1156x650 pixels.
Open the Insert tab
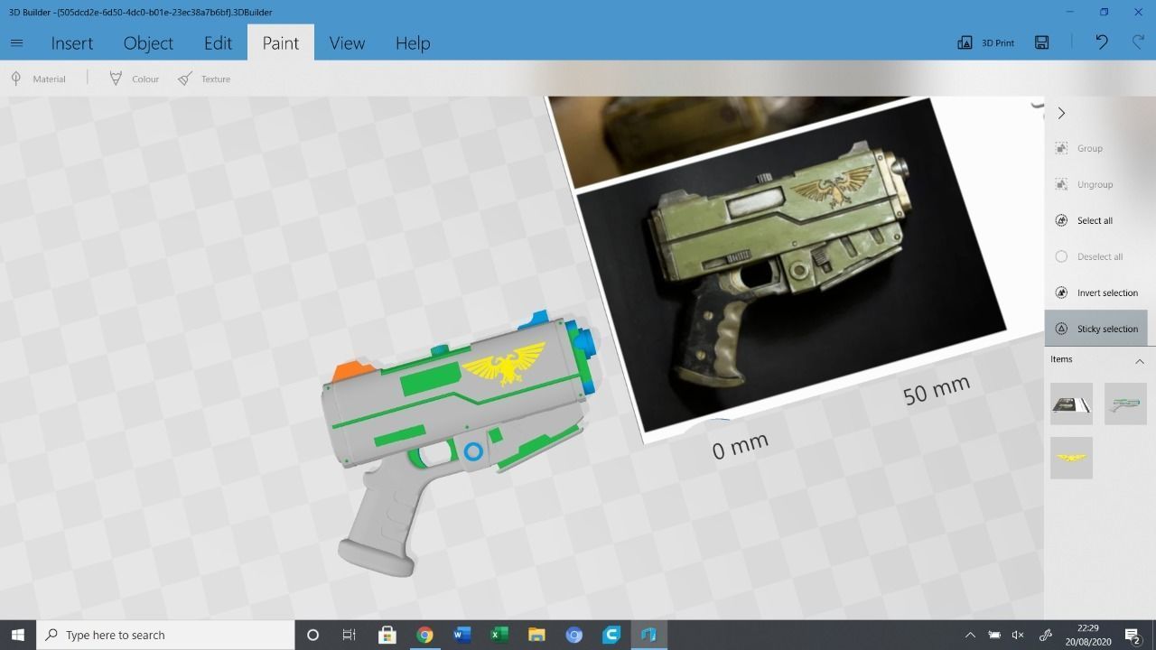(71, 43)
